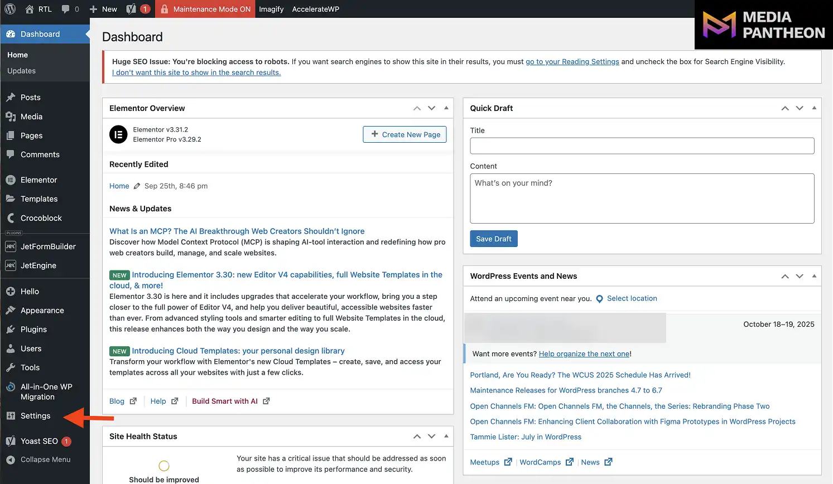Open Tammie Lister: July in WordPress link
Viewport: 833px width, 484px height.
526,437
